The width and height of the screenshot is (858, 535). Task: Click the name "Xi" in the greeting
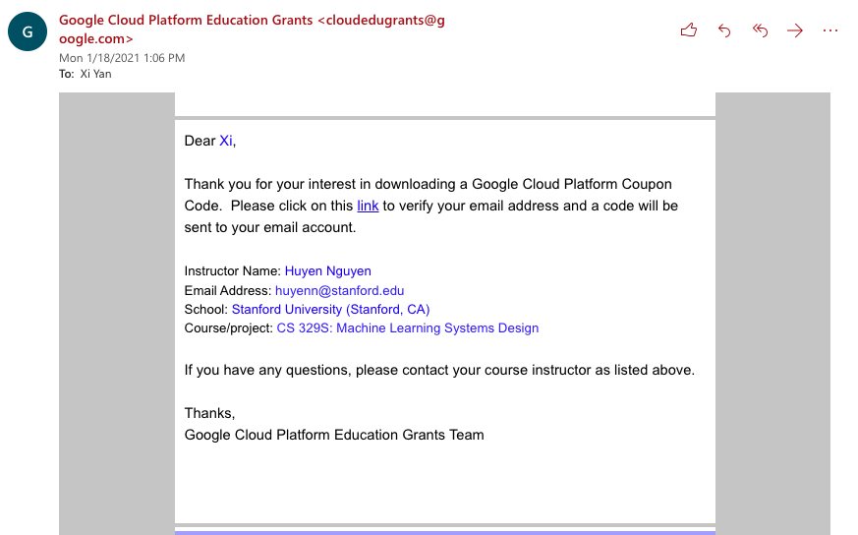pos(226,141)
